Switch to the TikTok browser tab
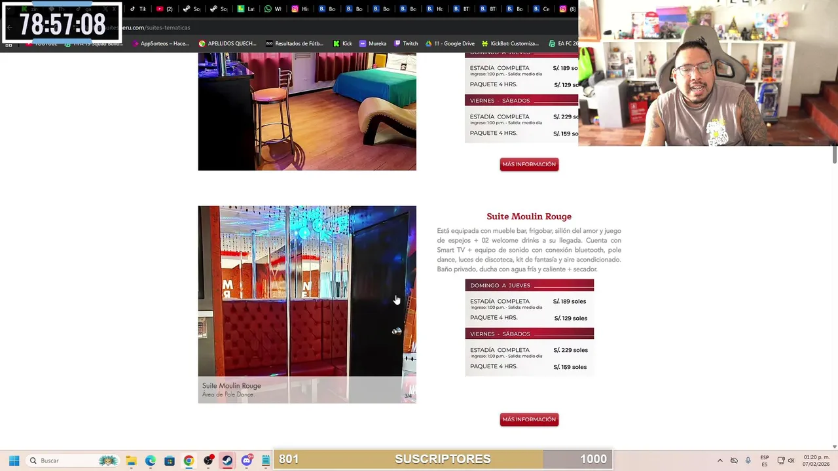The image size is (838, 471). (x=138, y=9)
